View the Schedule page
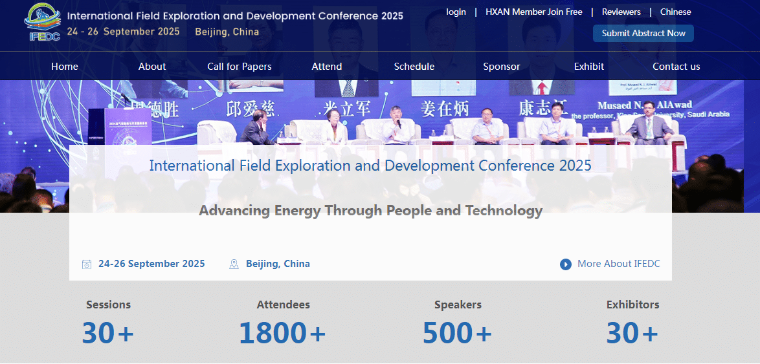 click(414, 67)
